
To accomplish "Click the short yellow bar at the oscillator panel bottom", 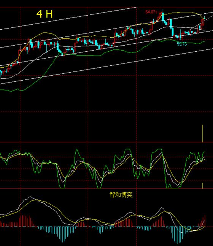I will (x=202, y=186).
